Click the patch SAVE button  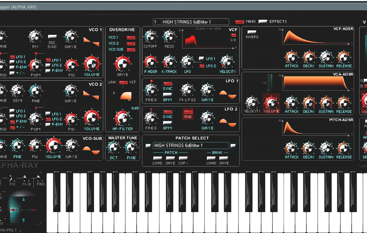[x=170, y=158]
